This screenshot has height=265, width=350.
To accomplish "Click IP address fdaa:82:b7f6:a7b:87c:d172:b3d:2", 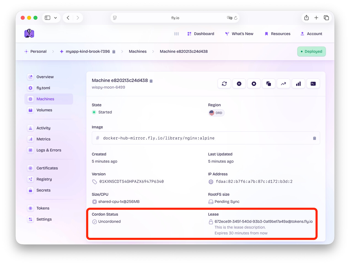I will tap(254, 181).
